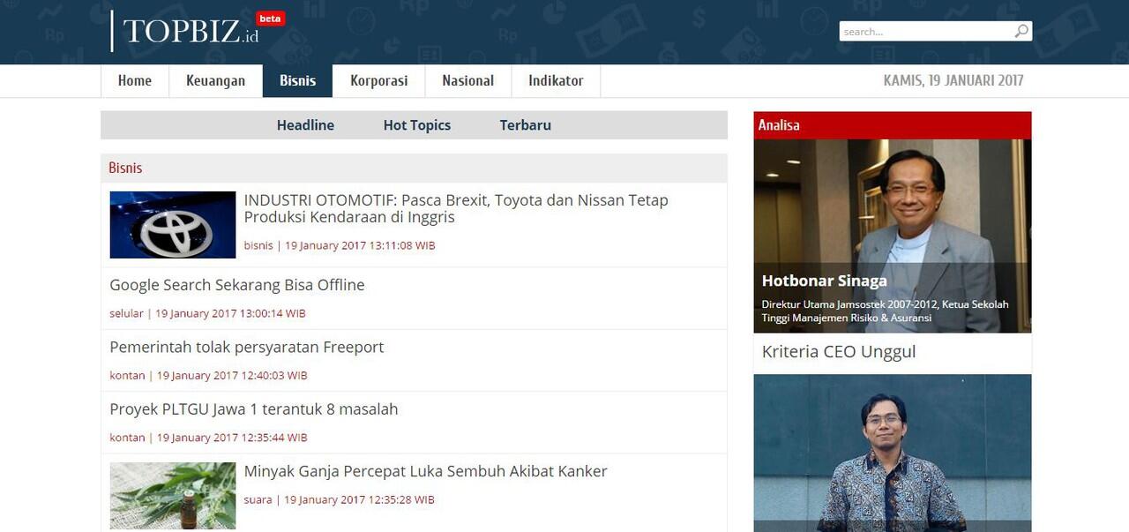This screenshot has width=1129, height=532.
Task: Click timestamp 19 January 2017 13:00:14 WIB
Action: [x=231, y=313]
